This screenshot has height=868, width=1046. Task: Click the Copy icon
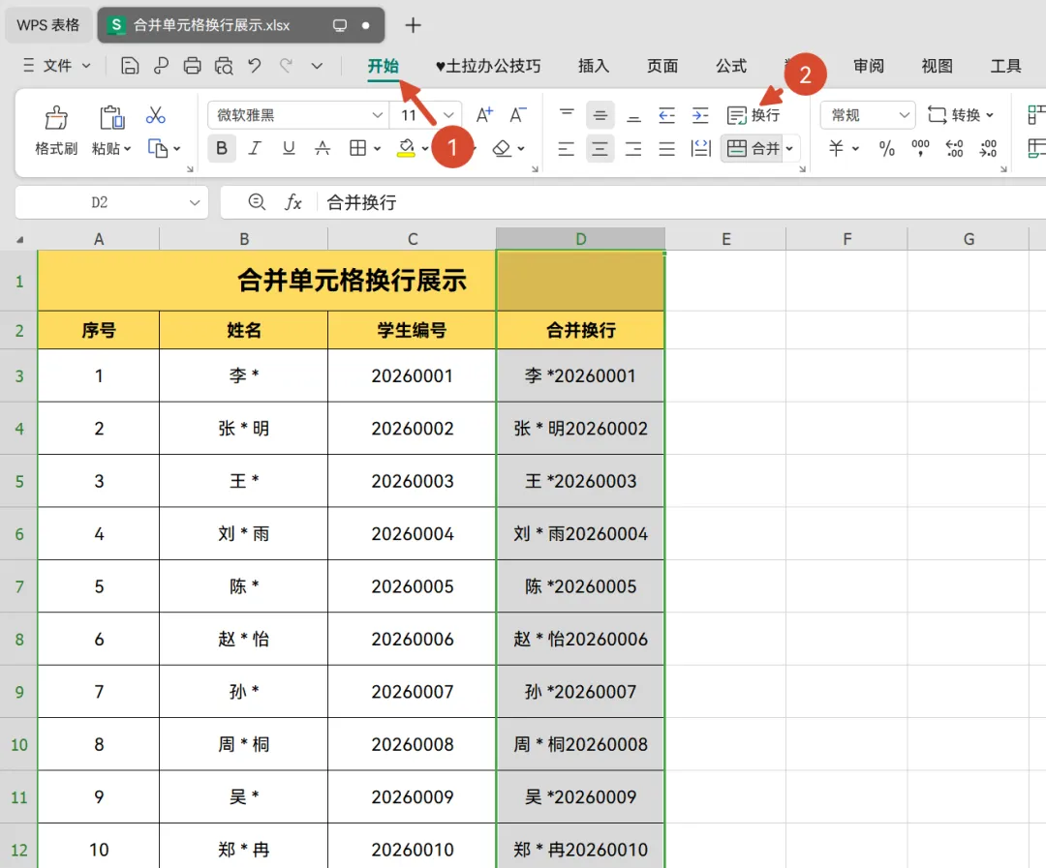click(158, 148)
